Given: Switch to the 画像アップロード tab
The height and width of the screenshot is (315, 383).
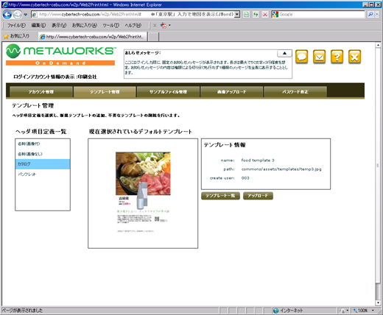Looking at the screenshot, I should (x=231, y=92).
